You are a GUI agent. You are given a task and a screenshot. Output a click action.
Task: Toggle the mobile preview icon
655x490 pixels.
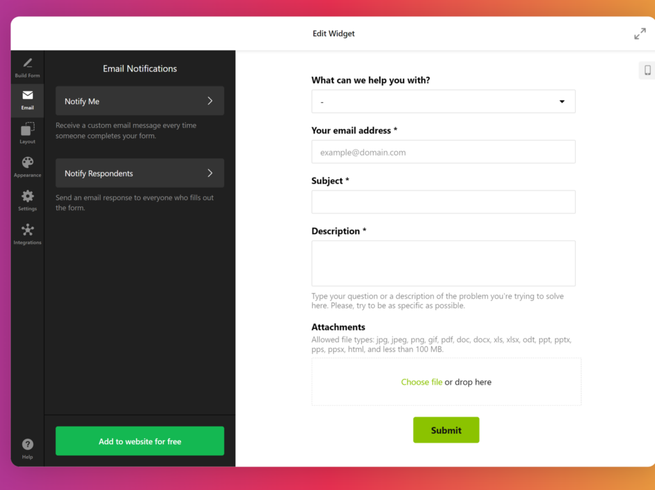click(x=646, y=70)
